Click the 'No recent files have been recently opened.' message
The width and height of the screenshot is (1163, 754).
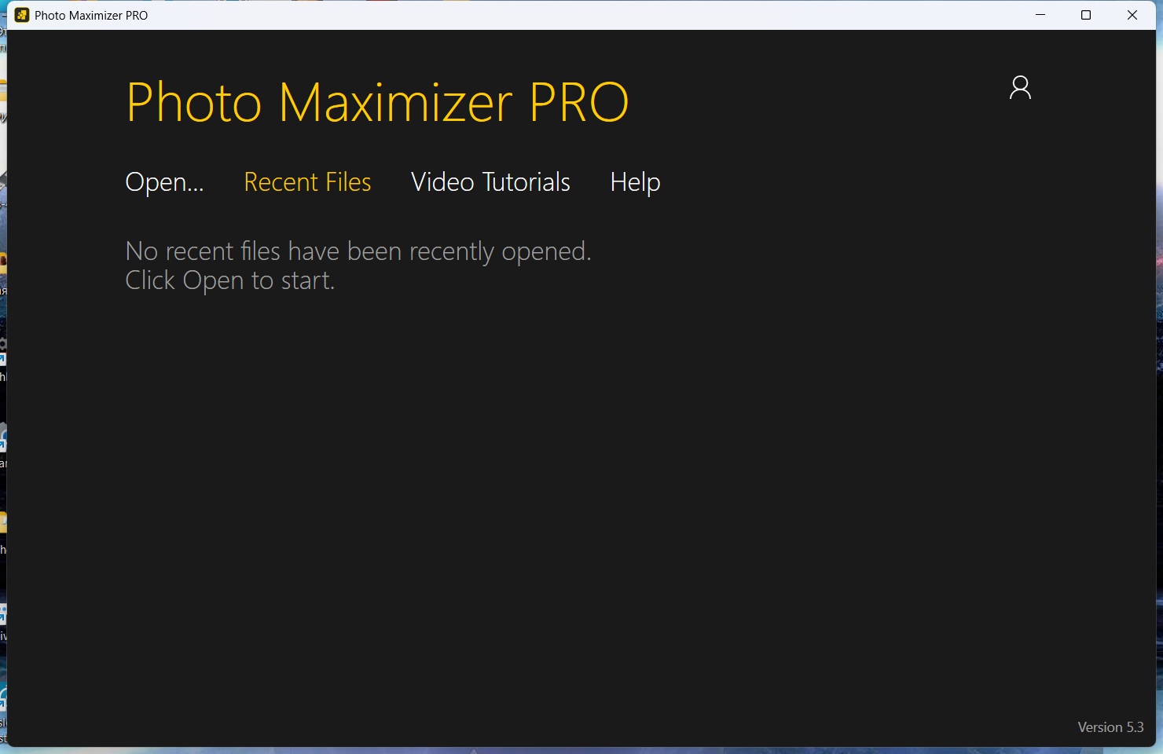coord(358,251)
